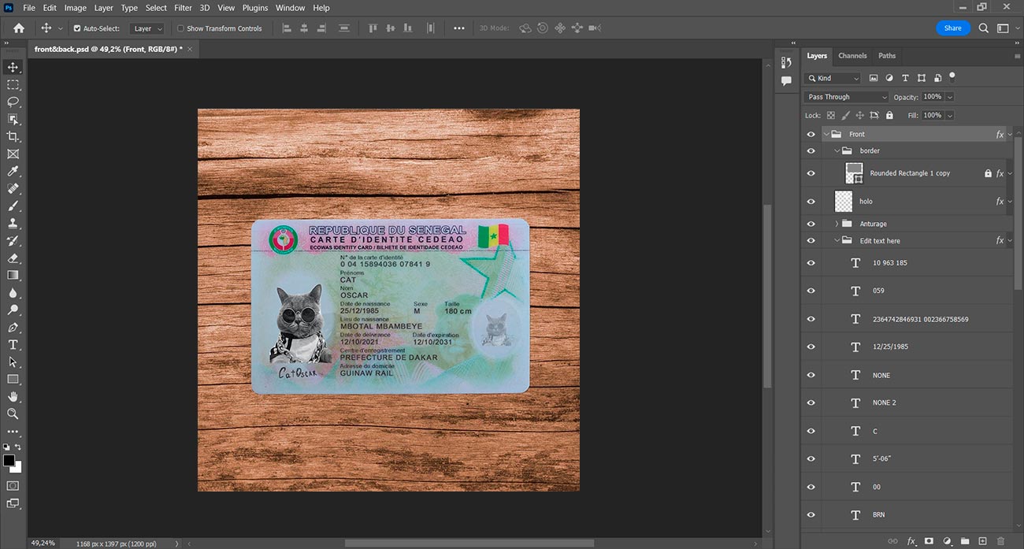Screen dimensions: 1024x549
Task: Switch to the Channels tab
Action: pos(852,56)
